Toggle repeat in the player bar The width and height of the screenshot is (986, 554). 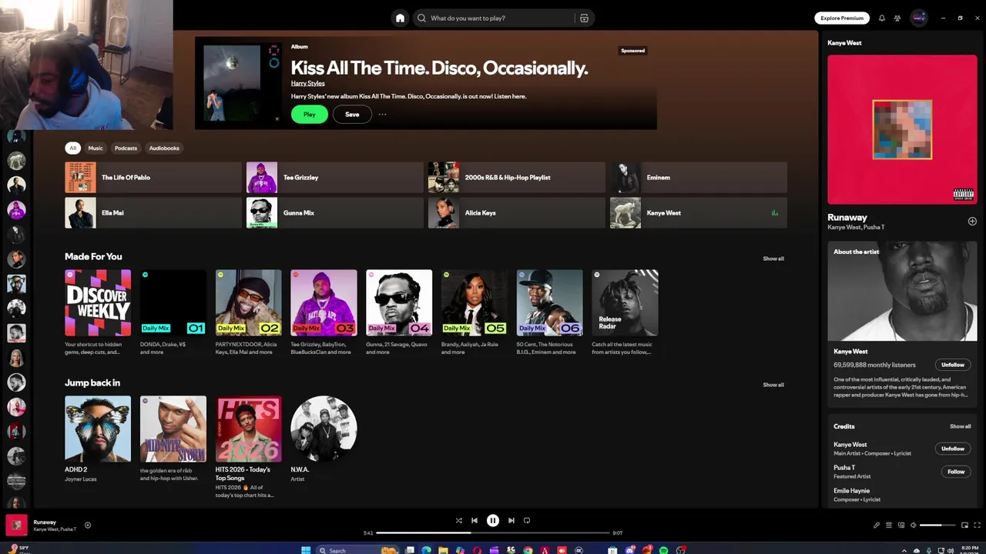pyautogui.click(x=527, y=520)
